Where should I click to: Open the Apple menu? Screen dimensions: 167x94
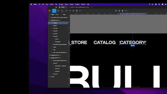[31, 4]
